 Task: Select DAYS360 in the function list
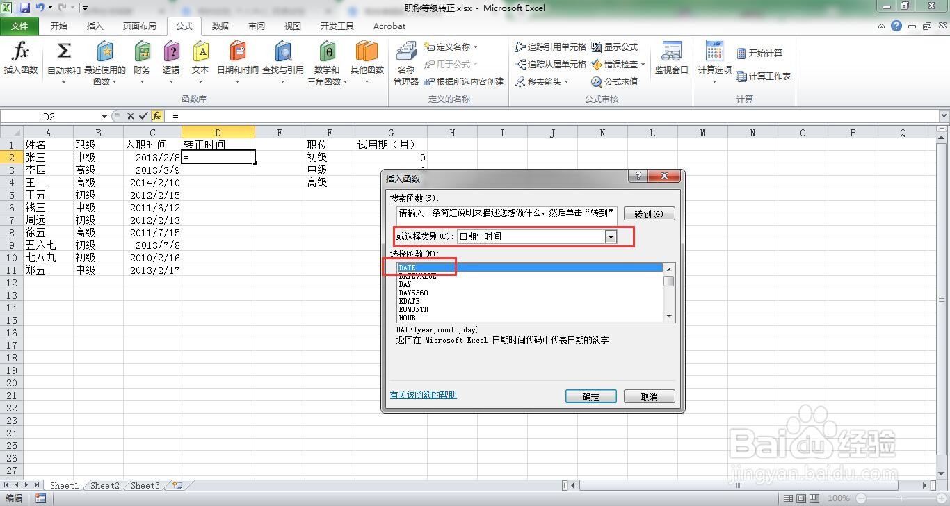pos(530,293)
